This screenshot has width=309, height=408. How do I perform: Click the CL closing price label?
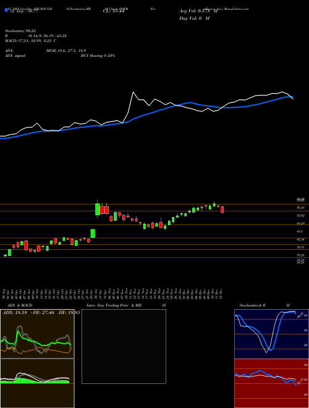click(113, 11)
